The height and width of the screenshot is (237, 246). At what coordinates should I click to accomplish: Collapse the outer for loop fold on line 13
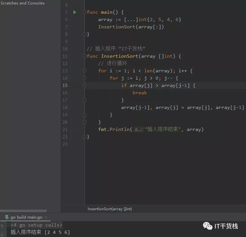point(84,71)
